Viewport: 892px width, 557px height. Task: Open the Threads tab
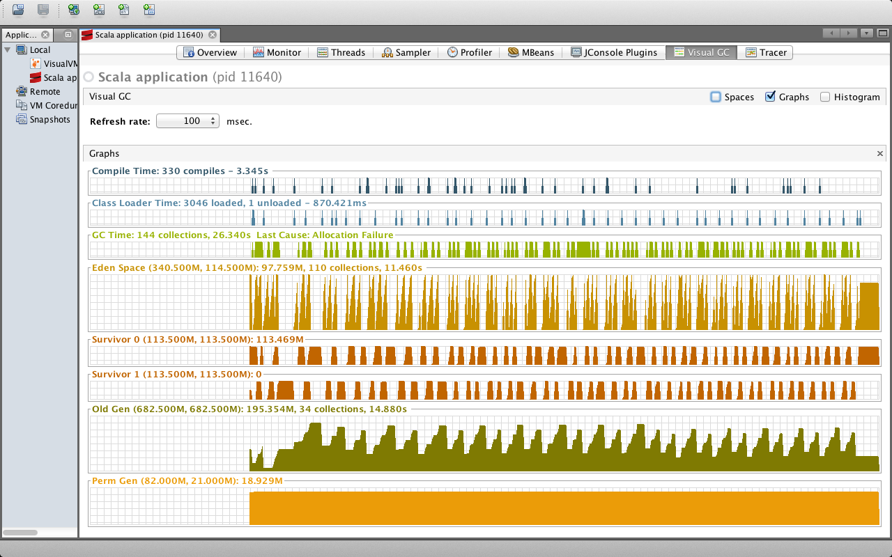click(341, 52)
